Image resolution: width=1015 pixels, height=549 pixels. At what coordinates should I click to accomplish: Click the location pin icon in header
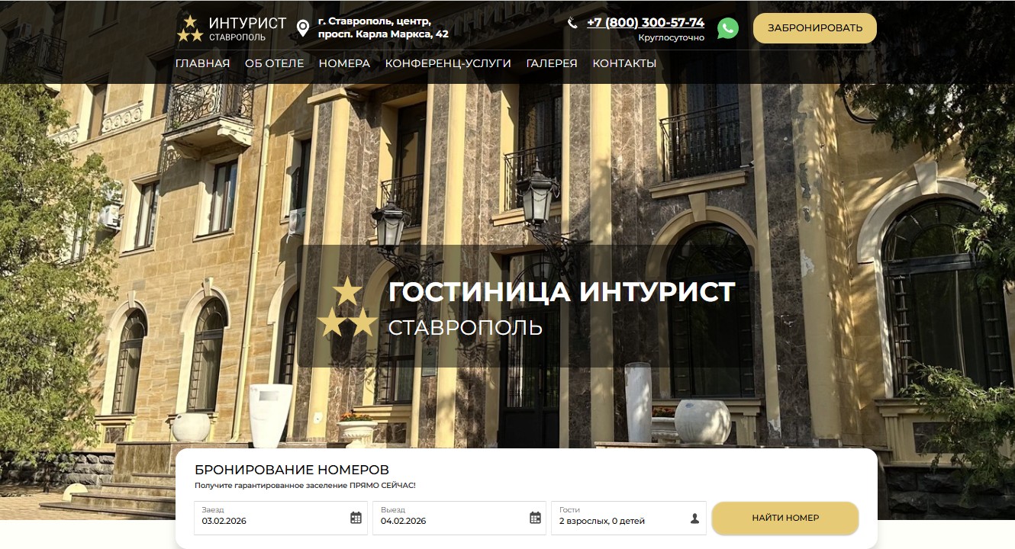(x=303, y=29)
